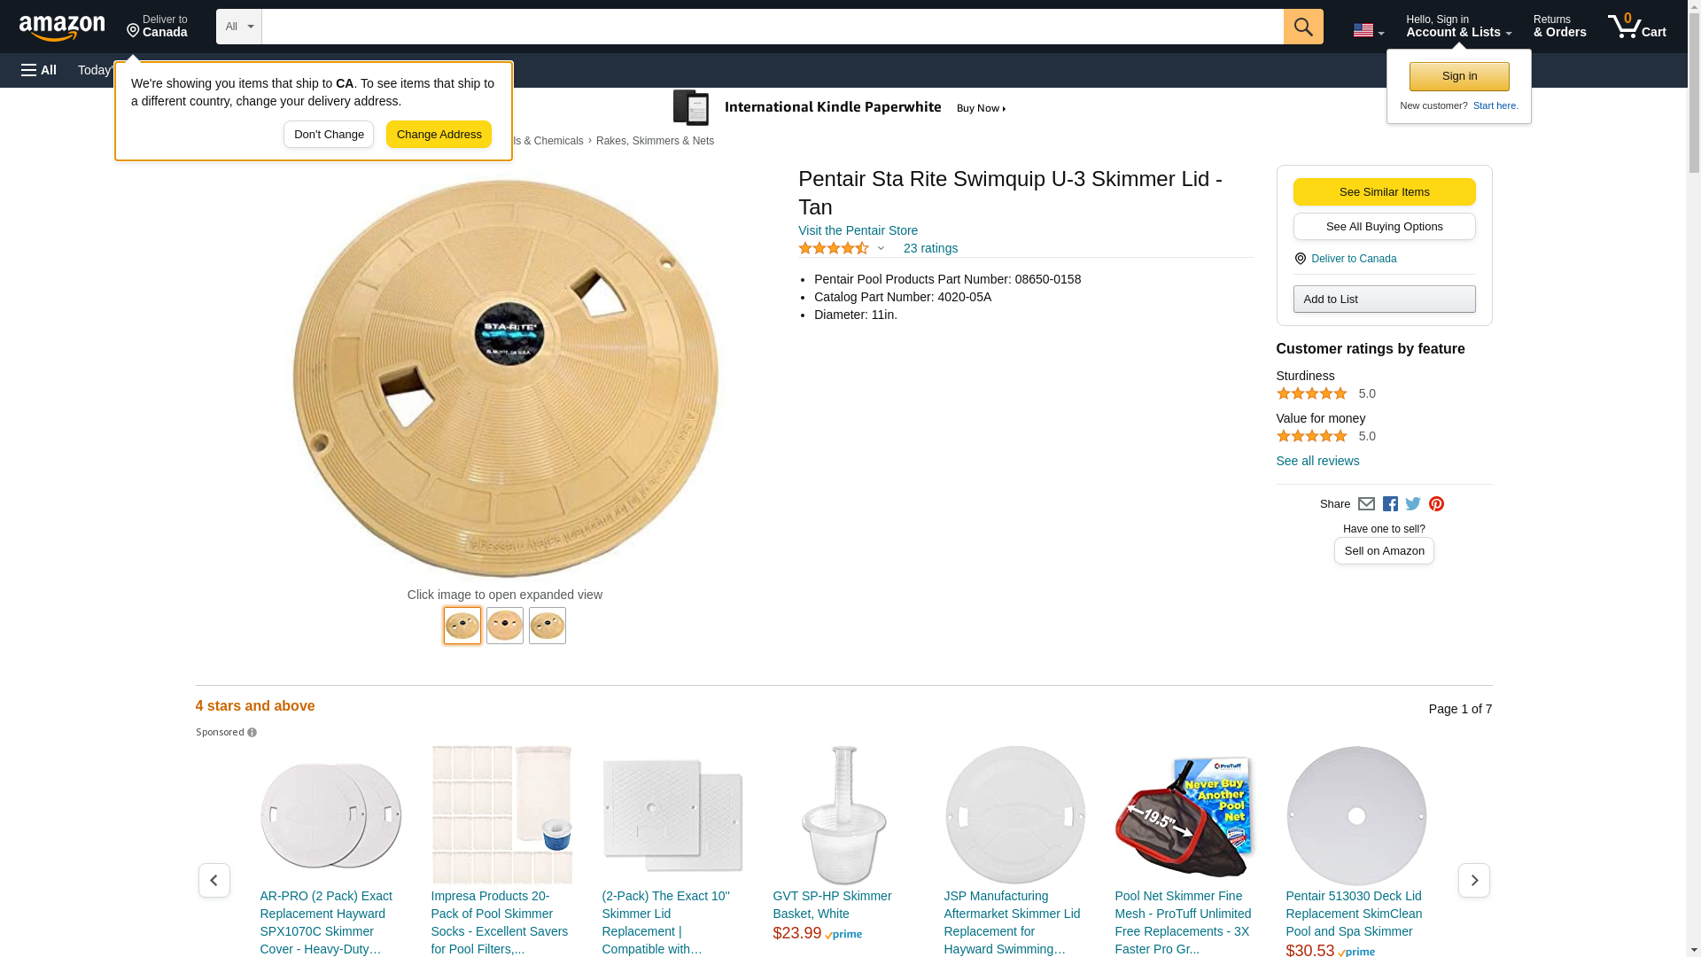
Task: Click the Amazon logo
Action: (x=62, y=27)
